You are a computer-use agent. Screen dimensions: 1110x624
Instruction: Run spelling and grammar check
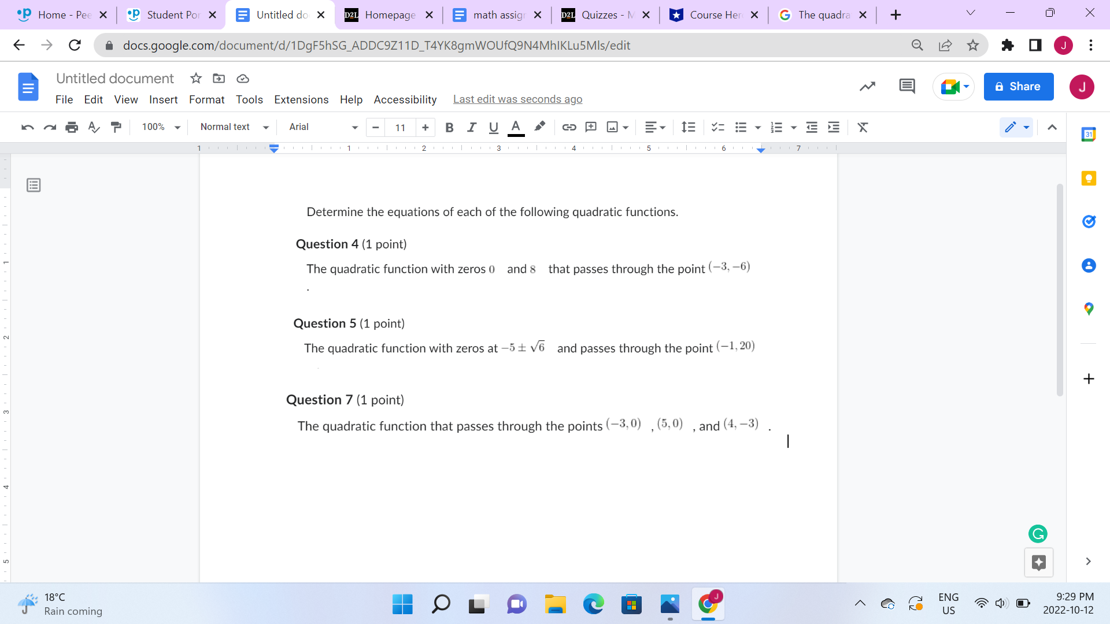pos(94,127)
